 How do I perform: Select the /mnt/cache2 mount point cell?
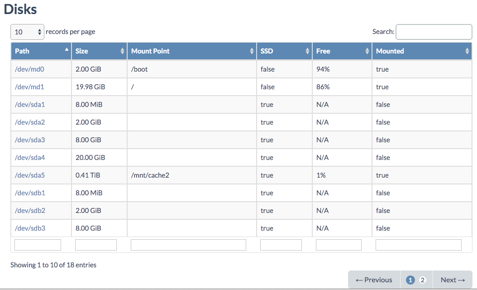pos(150,175)
